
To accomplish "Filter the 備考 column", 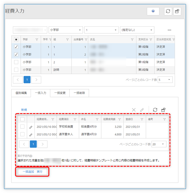I will 164,119.
